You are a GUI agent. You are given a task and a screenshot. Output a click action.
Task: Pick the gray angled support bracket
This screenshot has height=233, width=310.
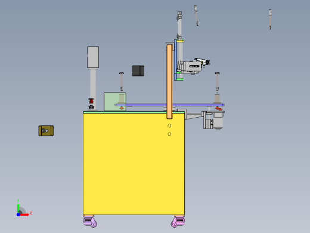coord(194,116)
